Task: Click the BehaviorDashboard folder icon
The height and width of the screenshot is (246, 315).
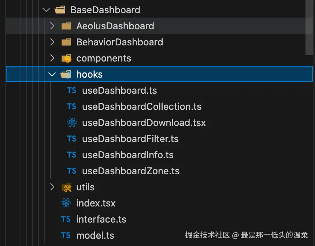Action: coord(66,42)
